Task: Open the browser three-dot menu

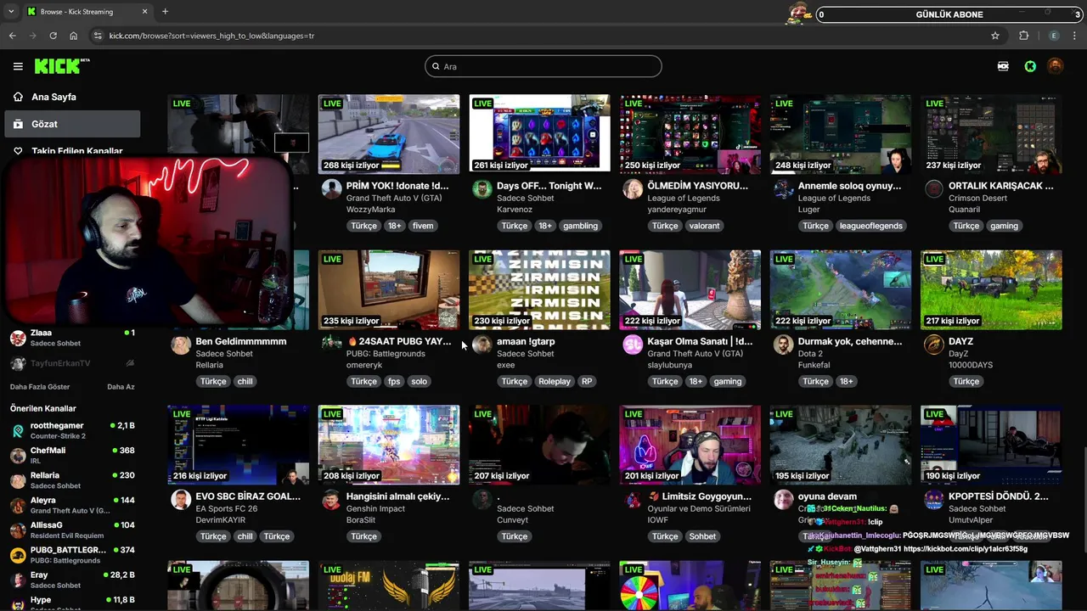Action: coord(1075,36)
